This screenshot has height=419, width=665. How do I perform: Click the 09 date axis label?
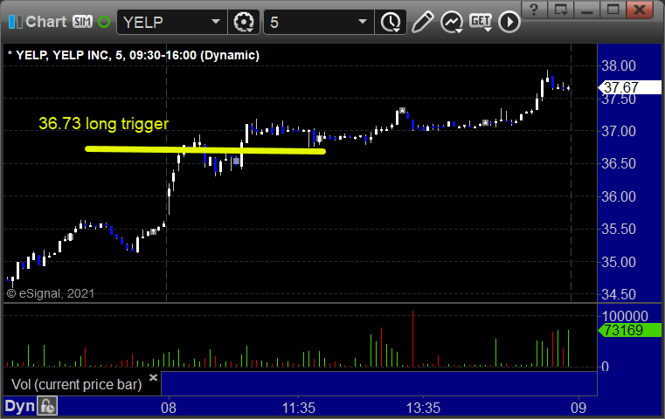578,408
